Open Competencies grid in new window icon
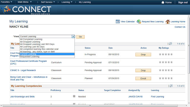Image resolution: width=190 pixels, height=107 pixels. [x=171, y=86]
